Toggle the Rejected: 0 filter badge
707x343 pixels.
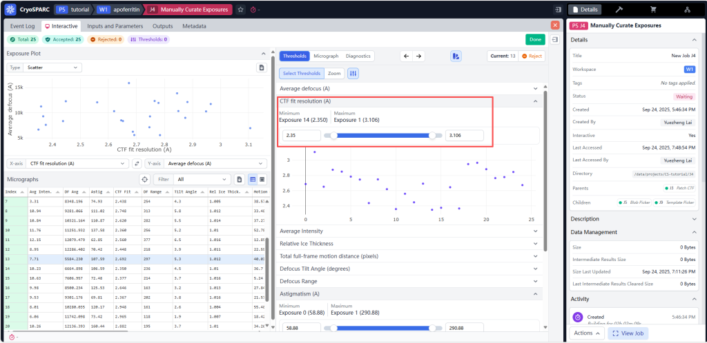pyautogui.click(x=106, y=39)
